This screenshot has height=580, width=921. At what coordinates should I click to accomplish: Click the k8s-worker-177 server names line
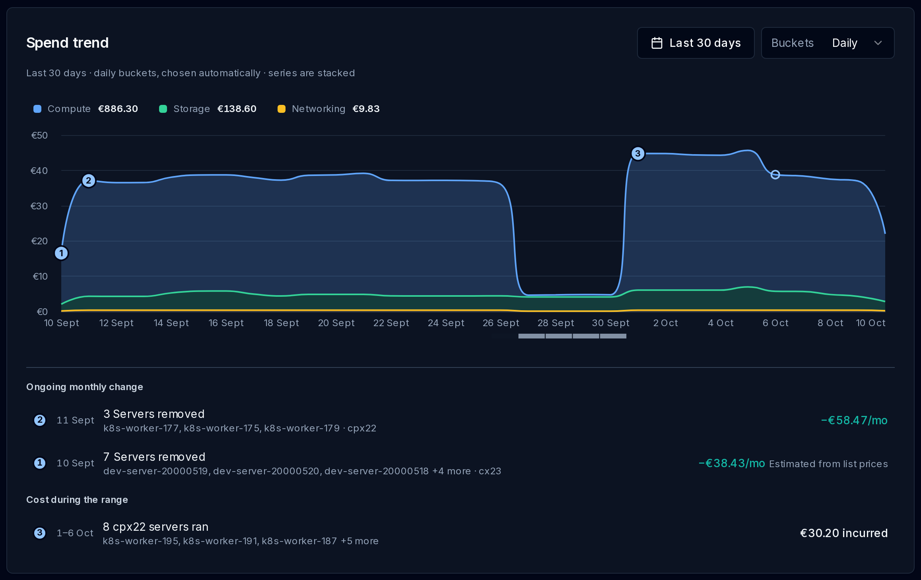(x=240, y=428)
